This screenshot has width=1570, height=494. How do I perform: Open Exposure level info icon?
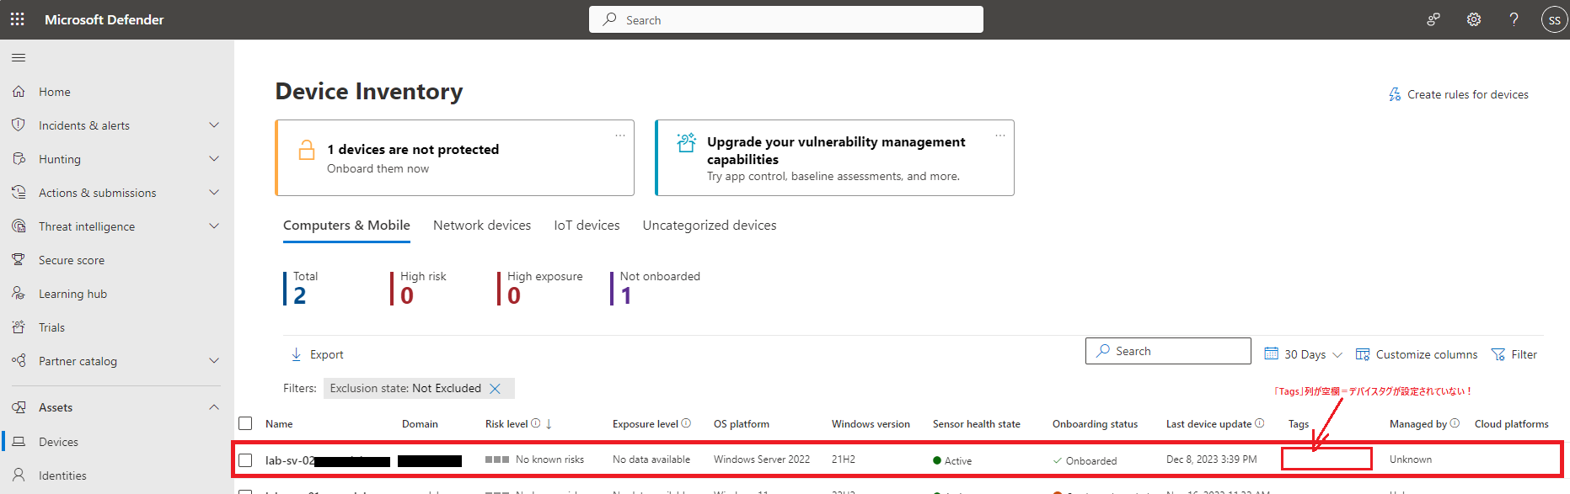686,423
